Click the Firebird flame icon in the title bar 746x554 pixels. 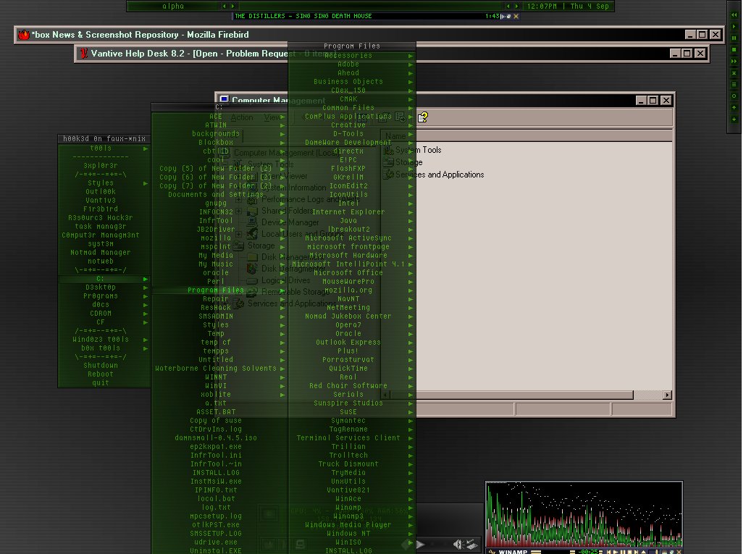tap(24, 35)
